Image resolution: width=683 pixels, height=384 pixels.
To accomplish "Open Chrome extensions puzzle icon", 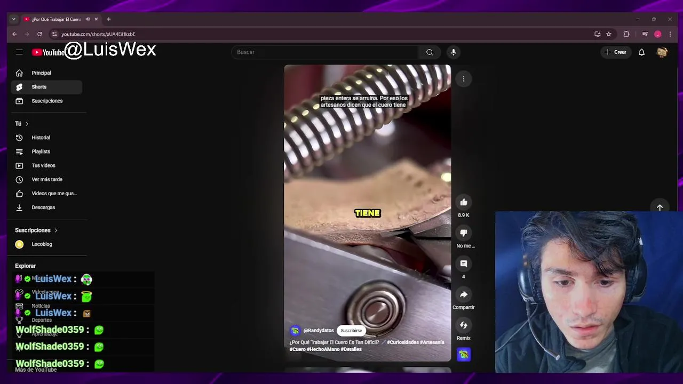I will click(626, 34).
